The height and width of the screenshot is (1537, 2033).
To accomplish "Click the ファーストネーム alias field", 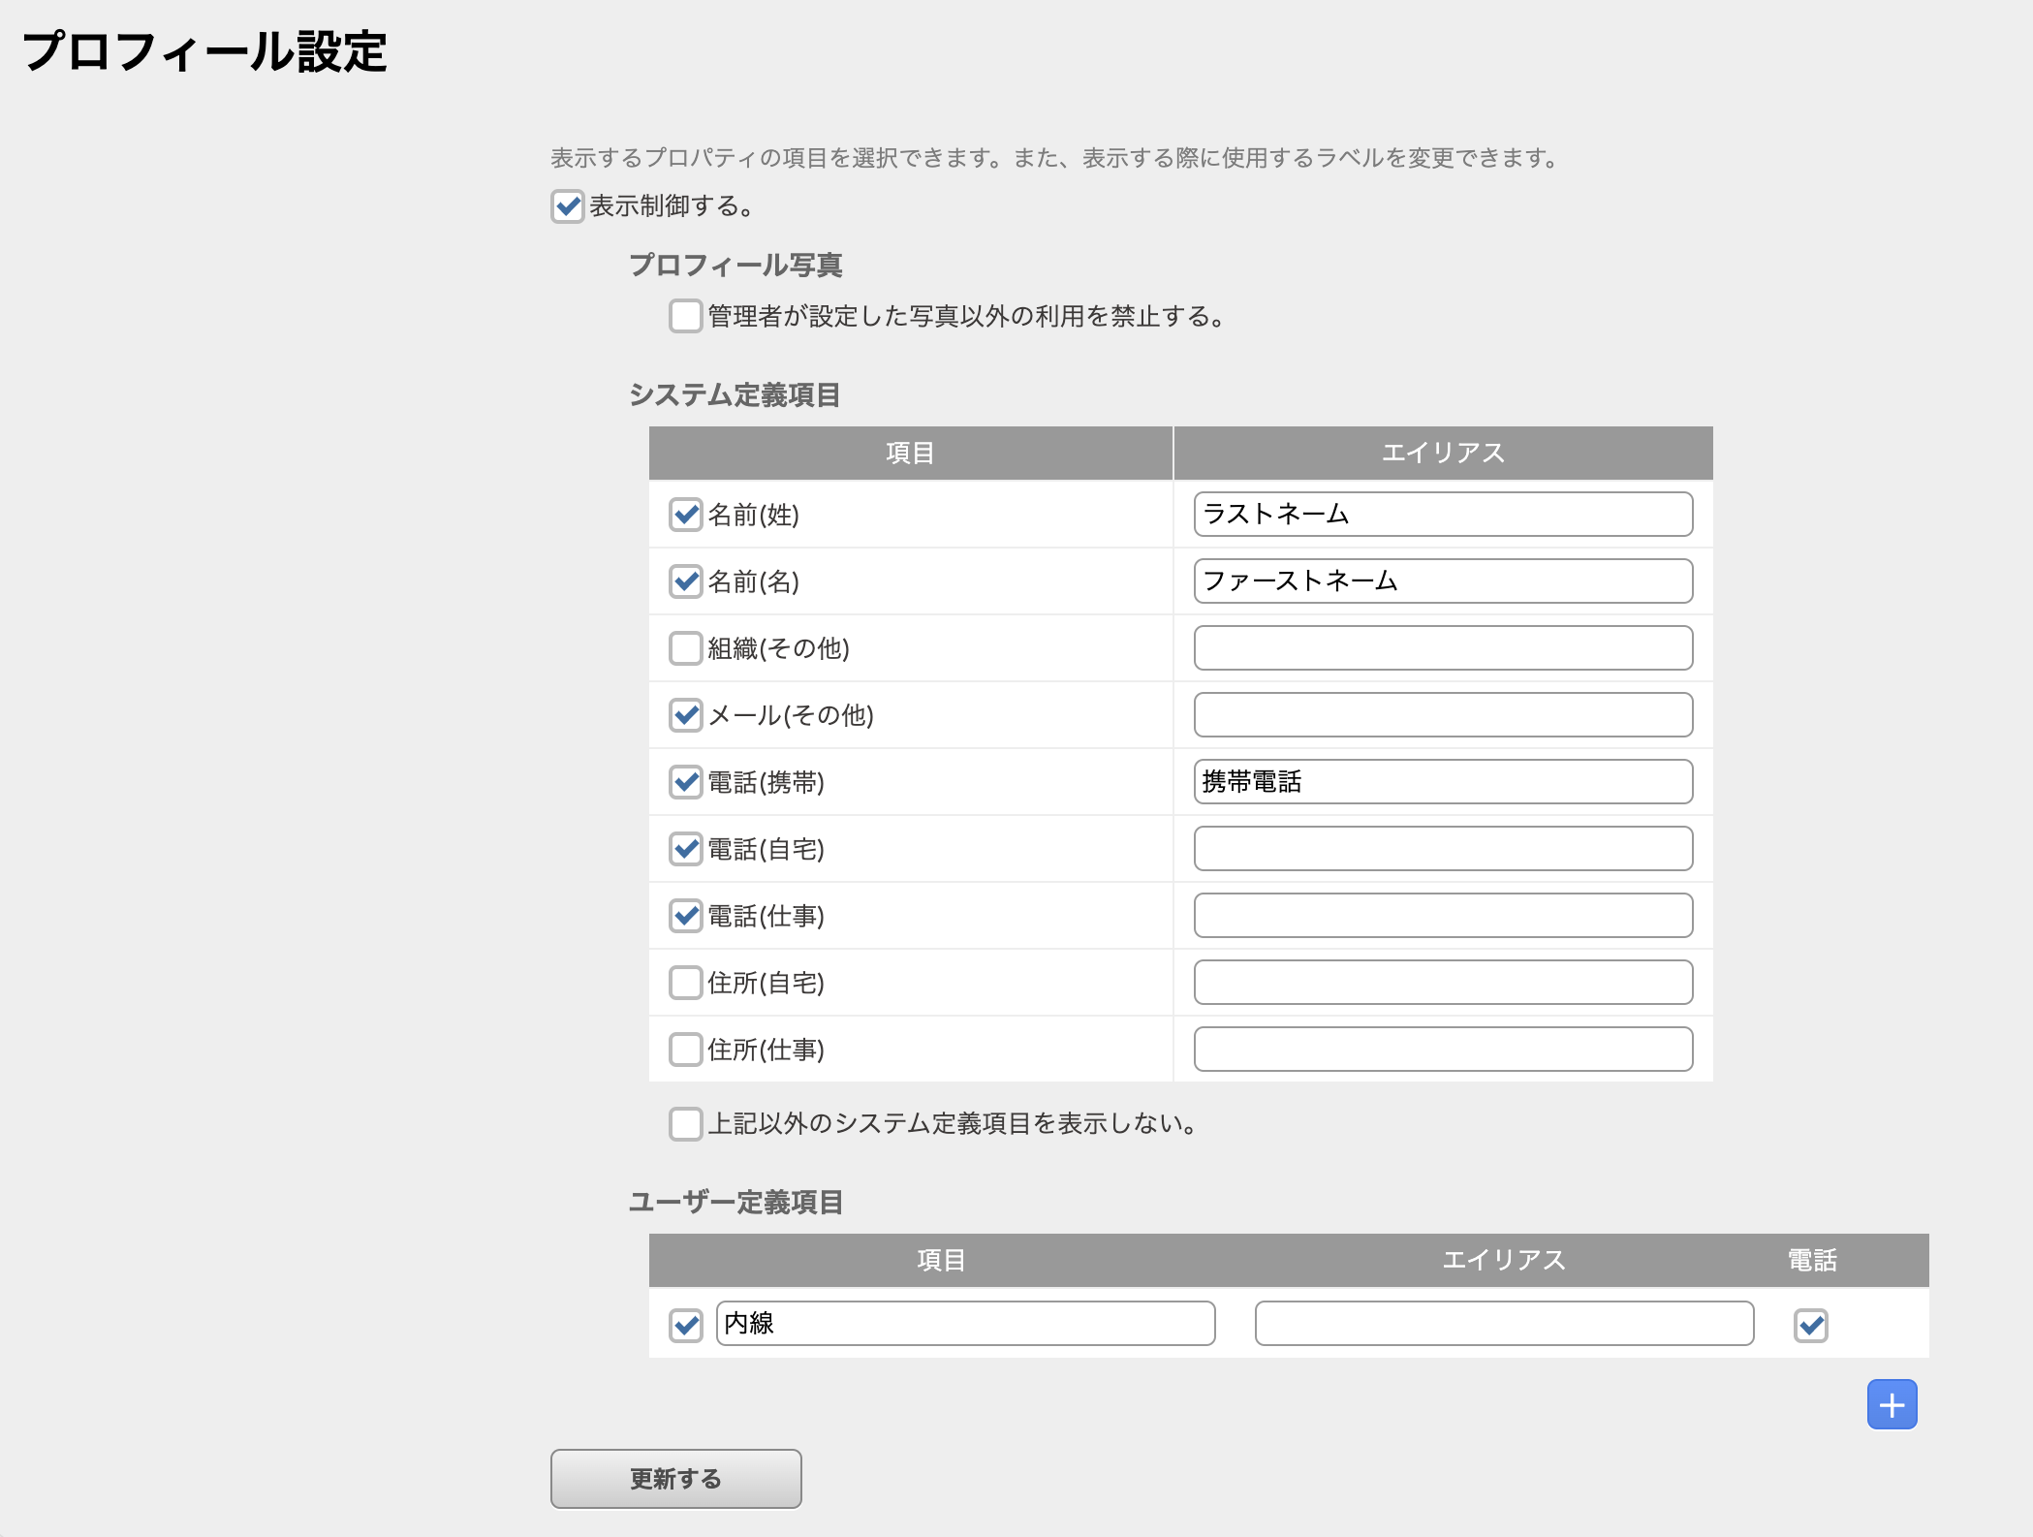I will [1443, 581].
